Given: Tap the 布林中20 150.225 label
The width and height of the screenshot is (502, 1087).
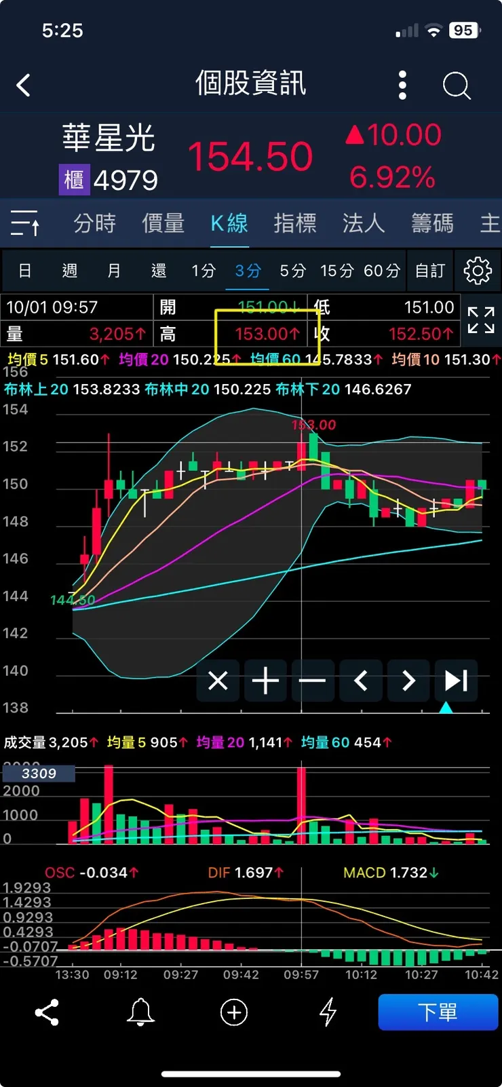Looking at the screenshot, I should click(x=208, y=389).
